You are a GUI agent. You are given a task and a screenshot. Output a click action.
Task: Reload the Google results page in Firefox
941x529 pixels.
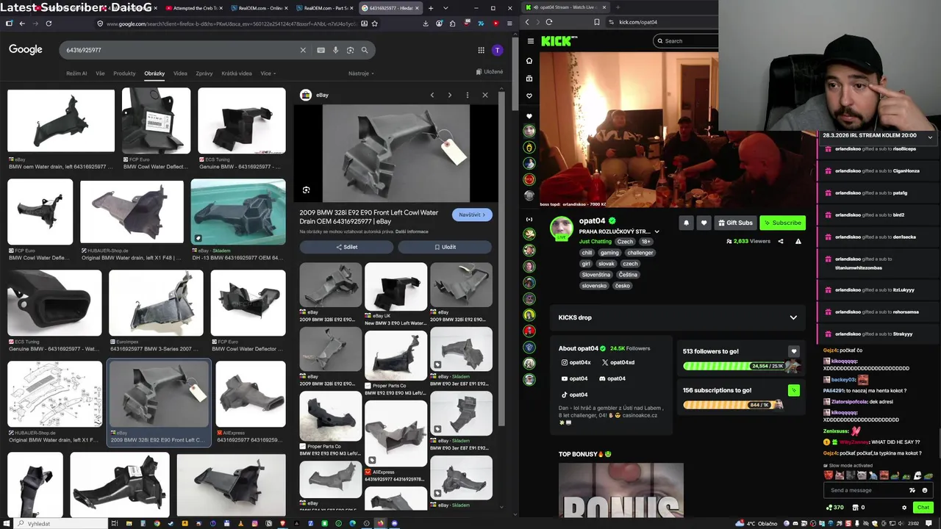point(49,24)
